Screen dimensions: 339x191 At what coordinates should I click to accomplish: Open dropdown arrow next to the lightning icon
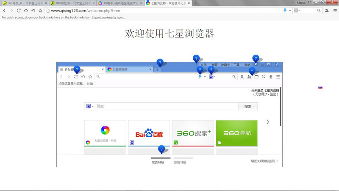(290, 10)
